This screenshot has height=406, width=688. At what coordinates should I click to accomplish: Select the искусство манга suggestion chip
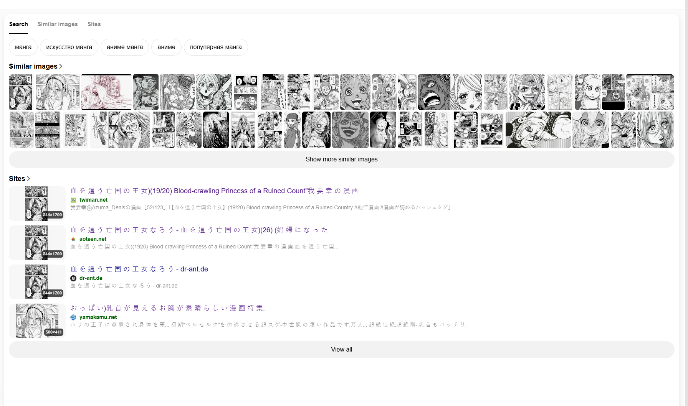click(69, 47)
